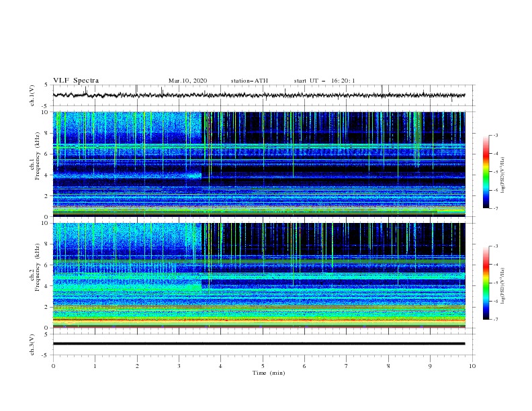
Task: Click the ch.1 "Frequency (kHz)" axis label
Action: point(38,156)
